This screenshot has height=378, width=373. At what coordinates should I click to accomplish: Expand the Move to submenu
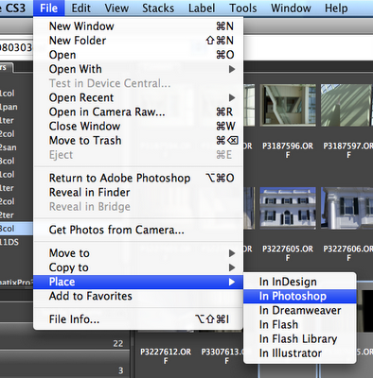[x=138, y=253]
